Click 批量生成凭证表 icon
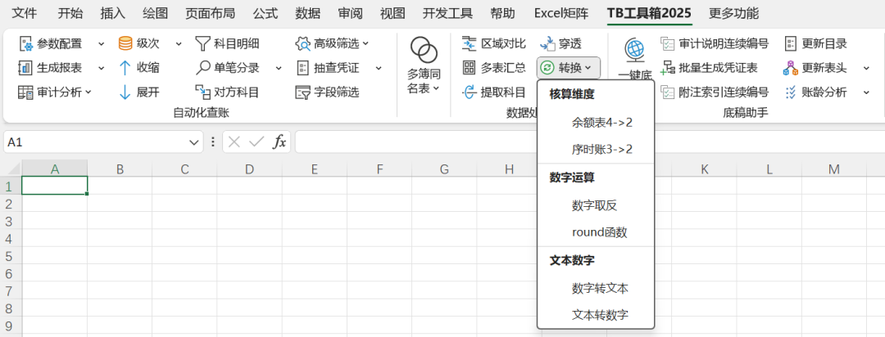This screenshot has width=885, height=337. point(668,68)
